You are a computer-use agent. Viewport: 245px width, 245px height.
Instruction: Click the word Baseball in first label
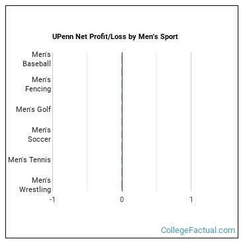36,64
